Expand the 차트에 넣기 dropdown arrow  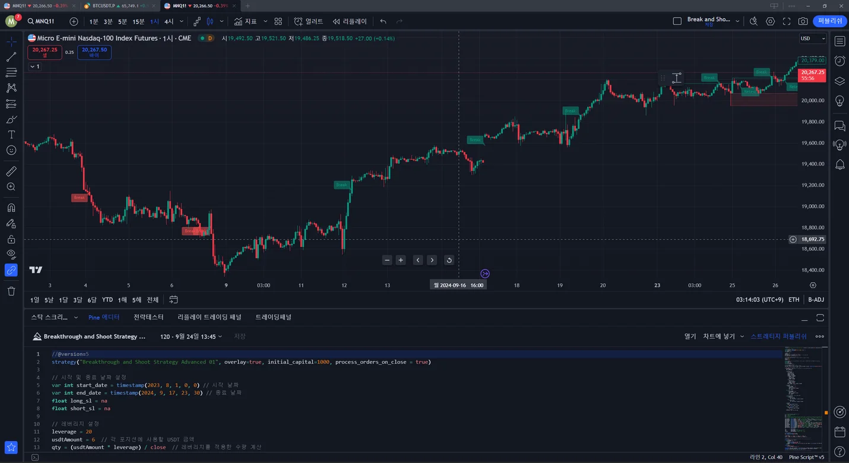click(742, 337)
